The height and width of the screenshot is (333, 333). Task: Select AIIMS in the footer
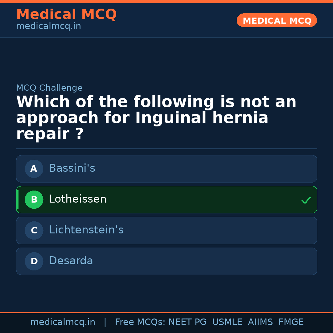[260, 322]
